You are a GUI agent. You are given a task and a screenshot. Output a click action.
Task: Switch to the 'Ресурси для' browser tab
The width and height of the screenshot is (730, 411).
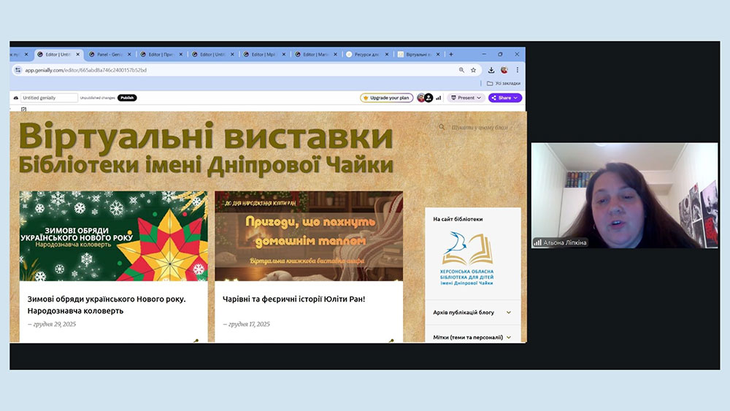click(x=366, y=54)
